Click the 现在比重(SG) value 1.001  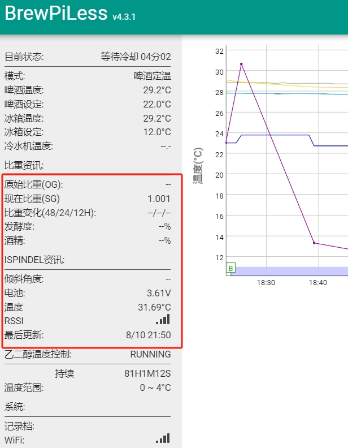pyautogui.click(x=159, y=199)
